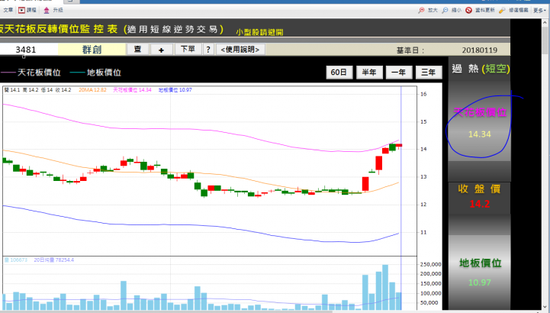Screen dimensions: 550x313
Task: Select the 一年 chart range
Action: [398, 73]
